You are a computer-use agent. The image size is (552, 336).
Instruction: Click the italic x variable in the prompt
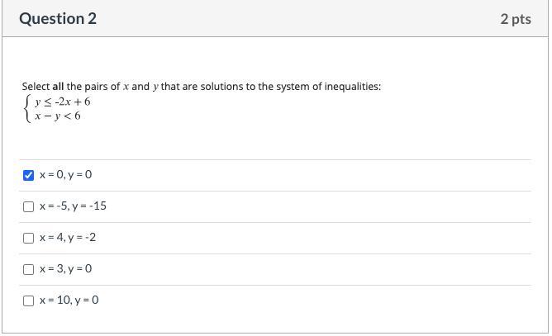point(126,86)
